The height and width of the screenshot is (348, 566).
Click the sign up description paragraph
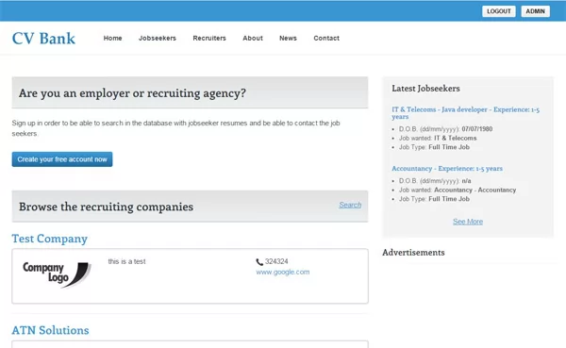[x=175, y=128]
